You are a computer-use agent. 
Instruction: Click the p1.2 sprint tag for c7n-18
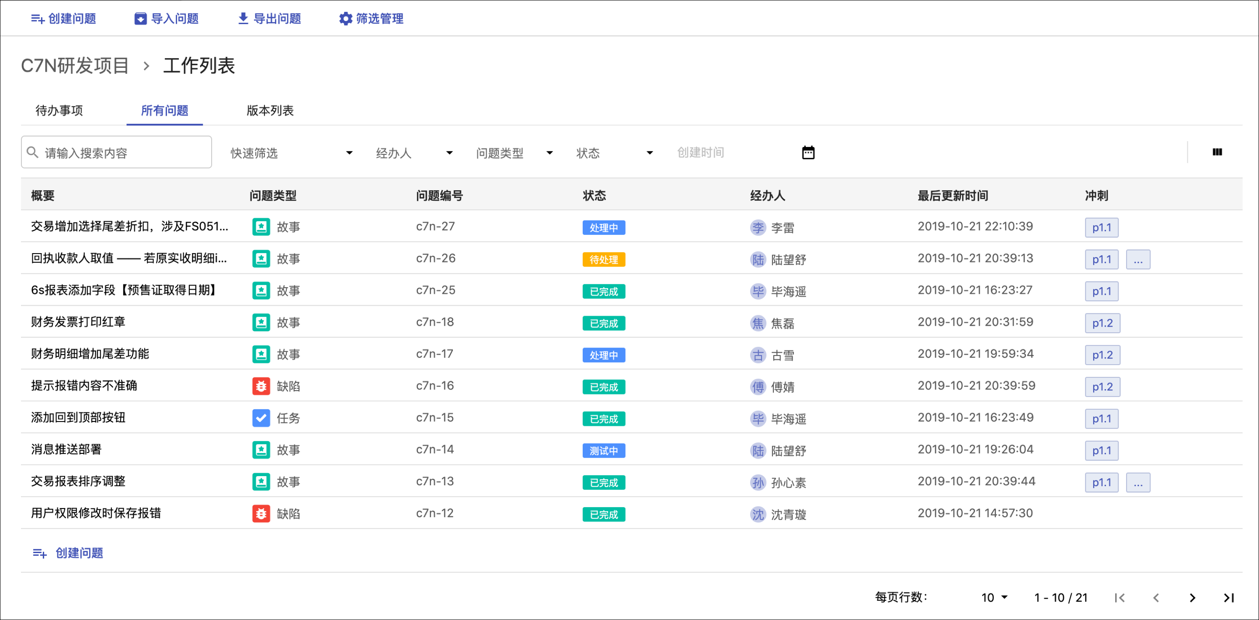click(1102, 323)
